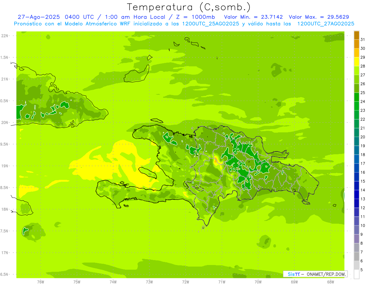Click the "18N" latitude axis label
Screen dimensions: 371x286
[x=4, y=209]
